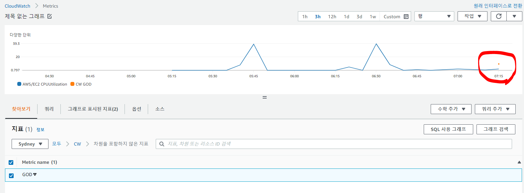Click the 원래 인터페이스로 전환 link
The image size is (524, 193).
click(498, 6)
